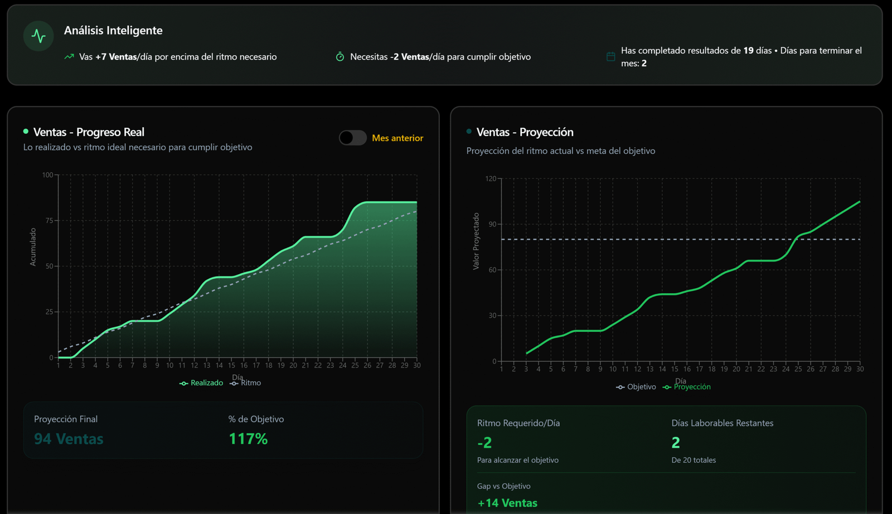Click the 117% objective percentage
The height and width of the screenshot is (514, 892).
[x=248, y=439]
